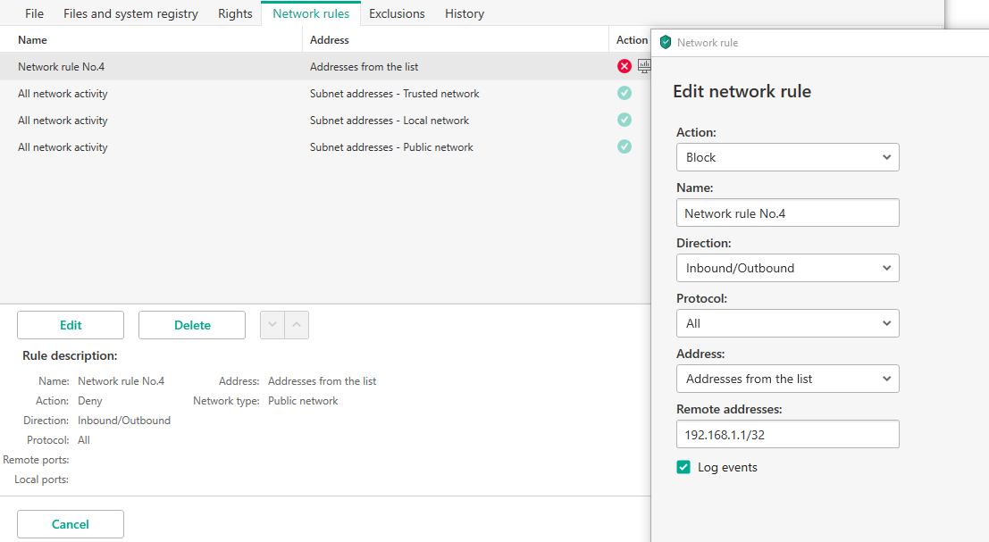Viewport: 989px width, 542px height.
Task: Uncheck the Log events checkbox
Action: pyautogui.click(x=683, y=467)
